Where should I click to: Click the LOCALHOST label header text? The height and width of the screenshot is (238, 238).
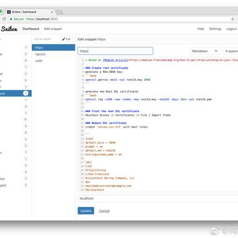click(x=42, y=39)
